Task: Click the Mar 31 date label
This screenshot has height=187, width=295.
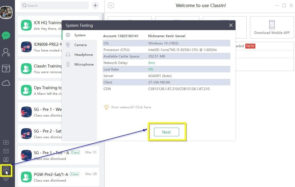Action: 91,152
